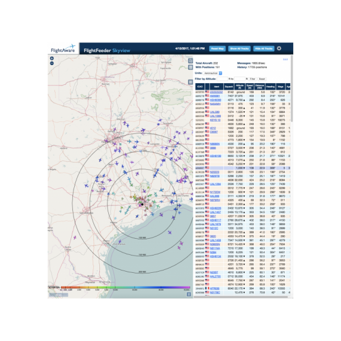Viewport: 341px width, 341px height.
Task: Click the vertical scrollbar of the aircraft table
Action: click(291, 89)
